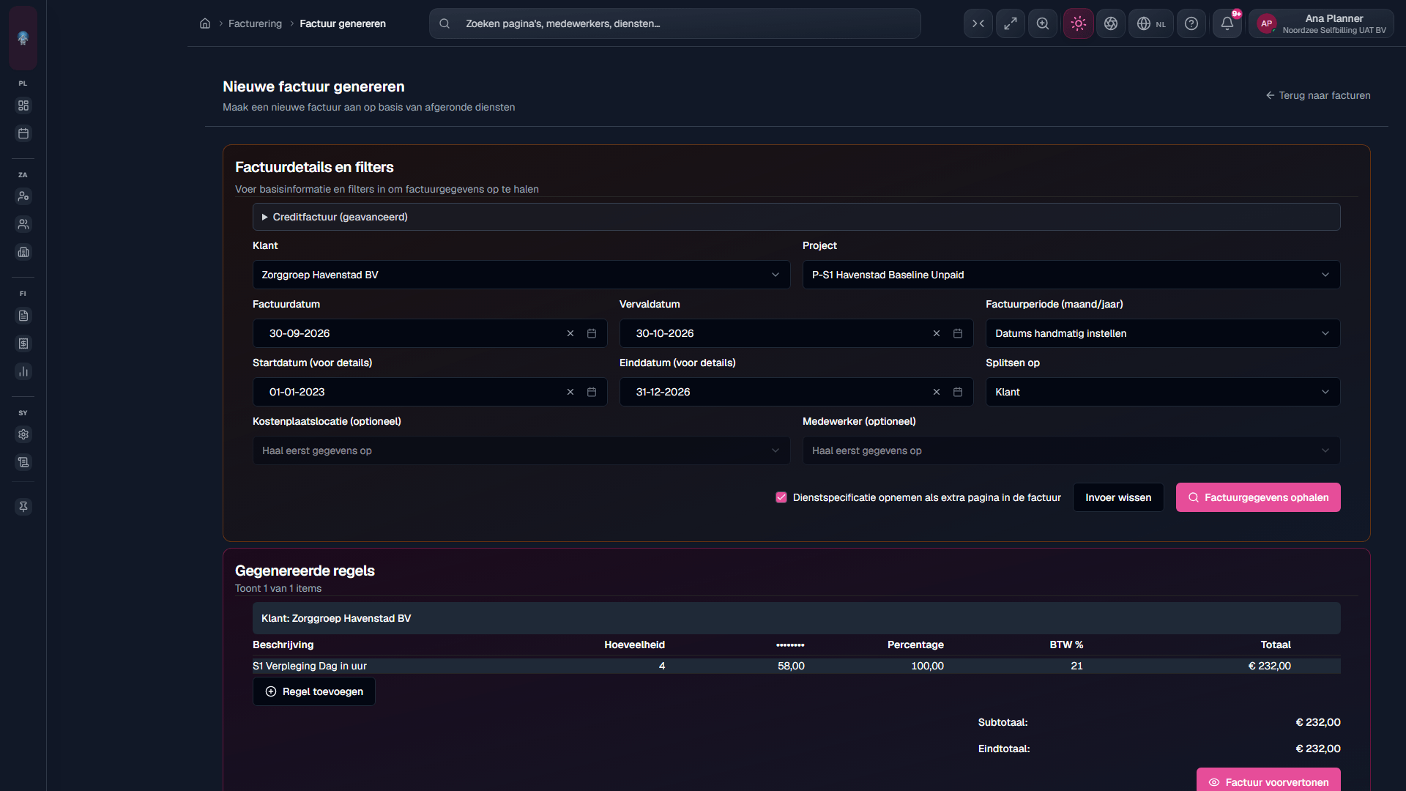Click the zoom-in magnifier icon in header

point(1043,23)
